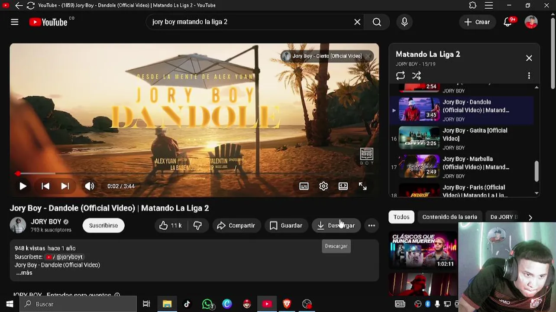Open JORY BOY channel name link
Viewport: 556px width, 312px height.
(46, 221)
